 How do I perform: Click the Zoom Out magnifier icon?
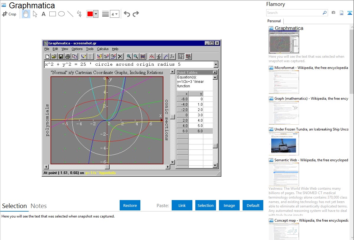[x=136, y=56]
